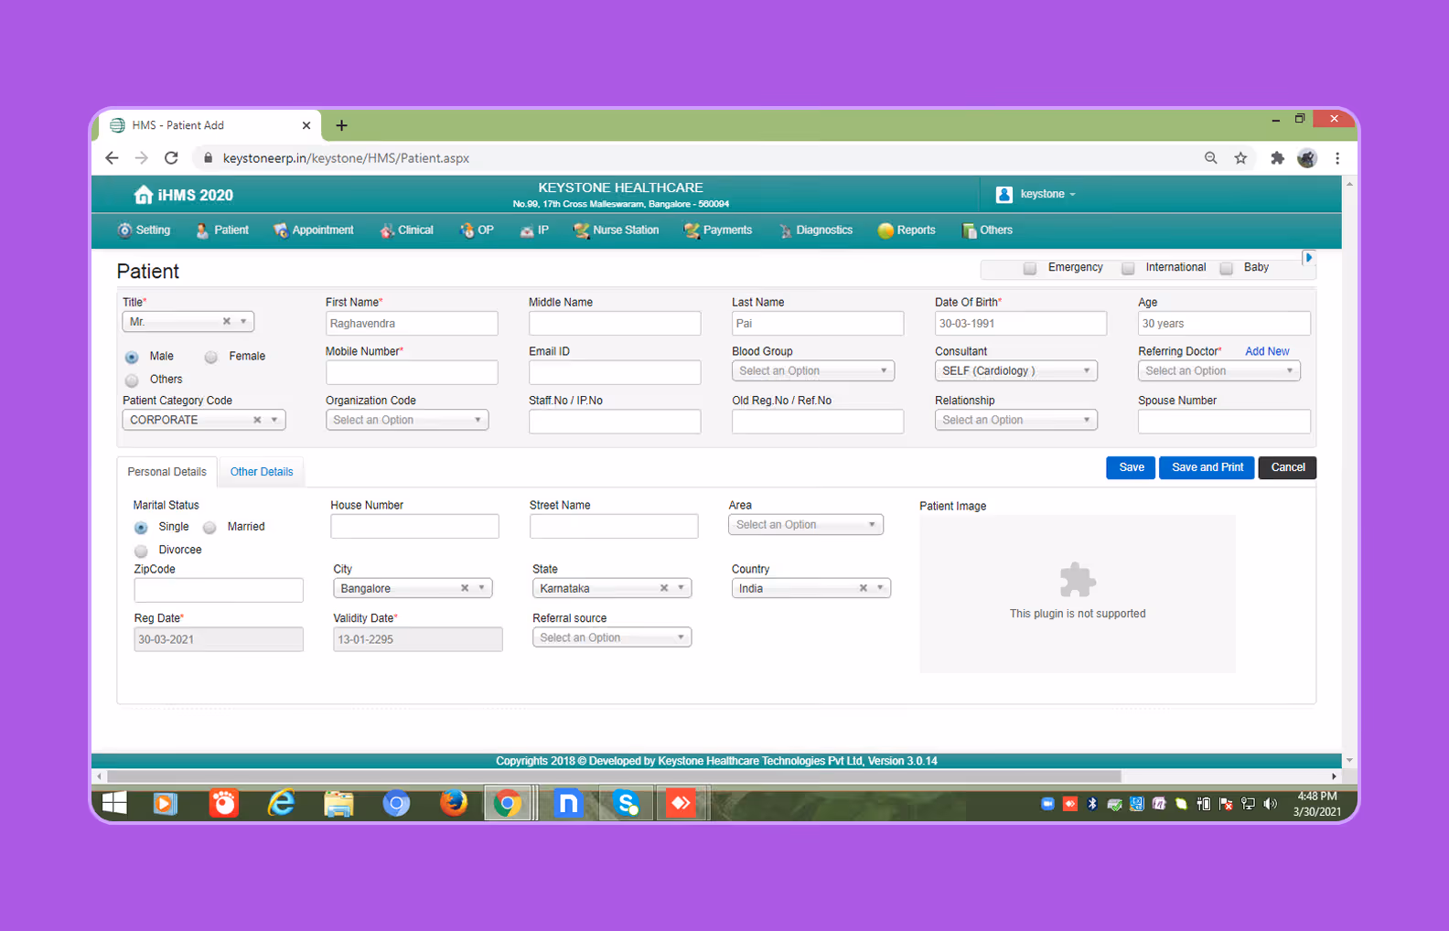
Task: Clear the Bangalore city selection
Action: [465, 588]
